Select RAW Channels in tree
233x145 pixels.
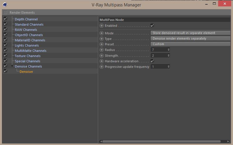pos(26,30)
